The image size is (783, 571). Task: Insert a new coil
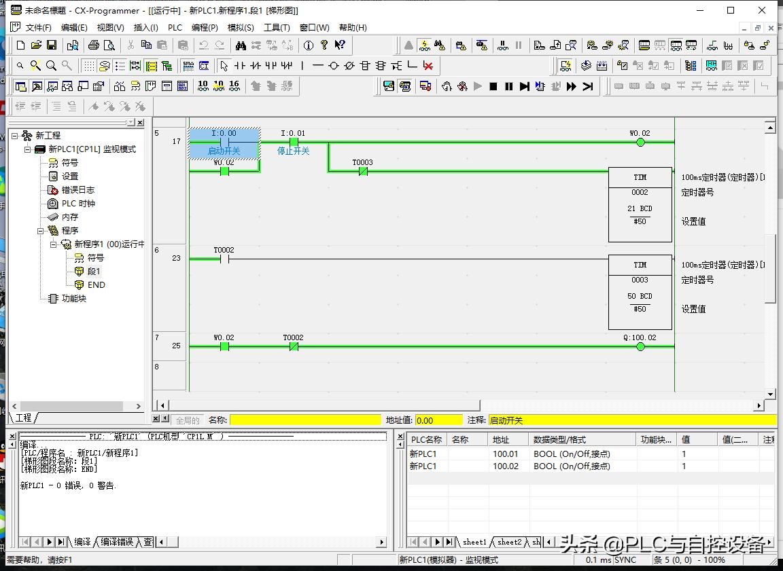pos(334,66)
